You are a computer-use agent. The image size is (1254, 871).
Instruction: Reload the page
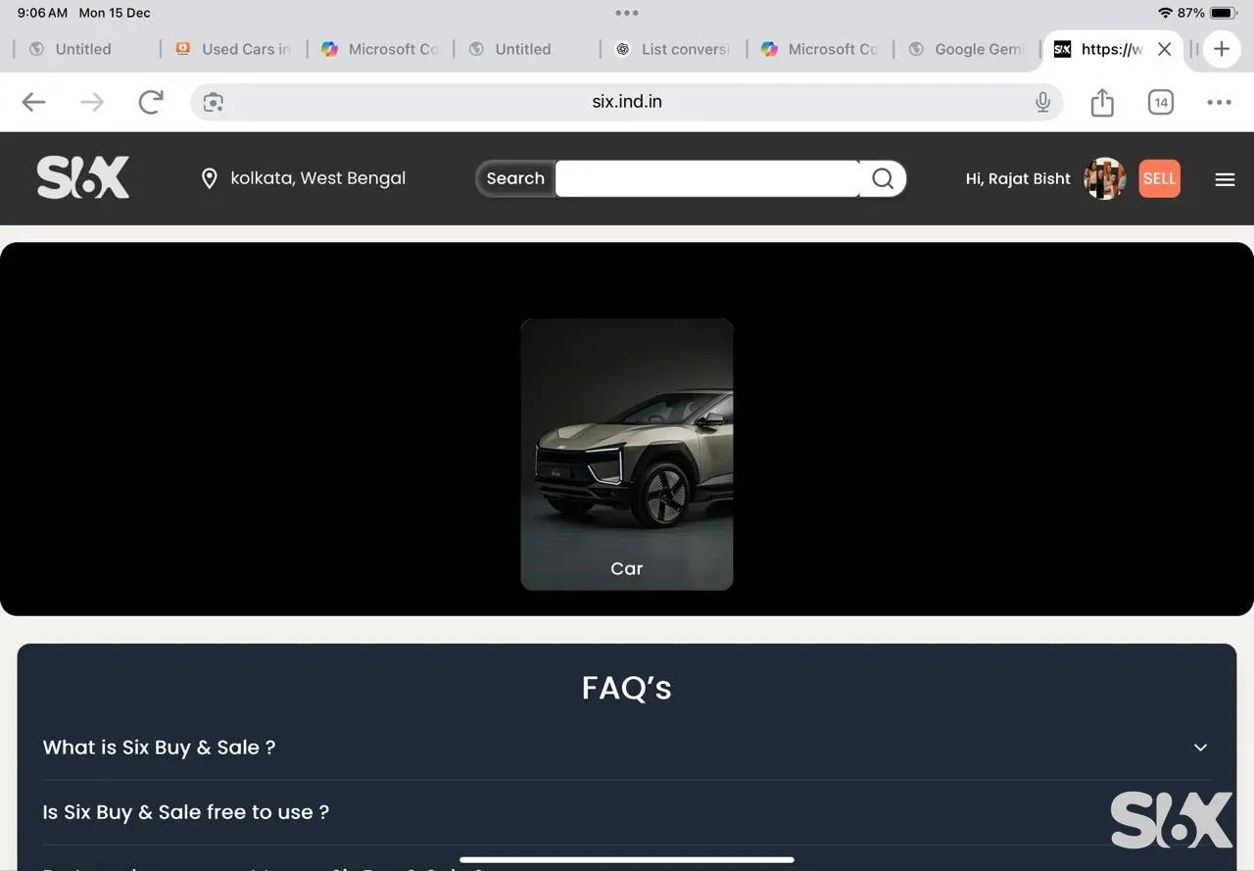(x=150, y=102)
